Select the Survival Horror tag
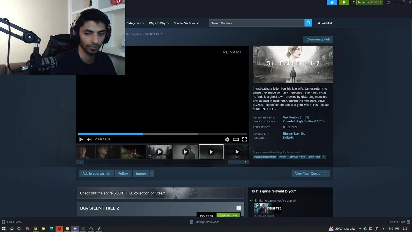 297,157
